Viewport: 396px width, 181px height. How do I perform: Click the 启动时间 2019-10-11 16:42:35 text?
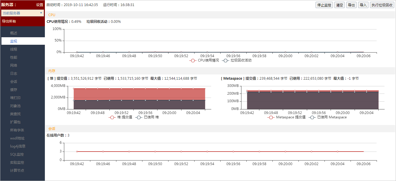(72, 5)
